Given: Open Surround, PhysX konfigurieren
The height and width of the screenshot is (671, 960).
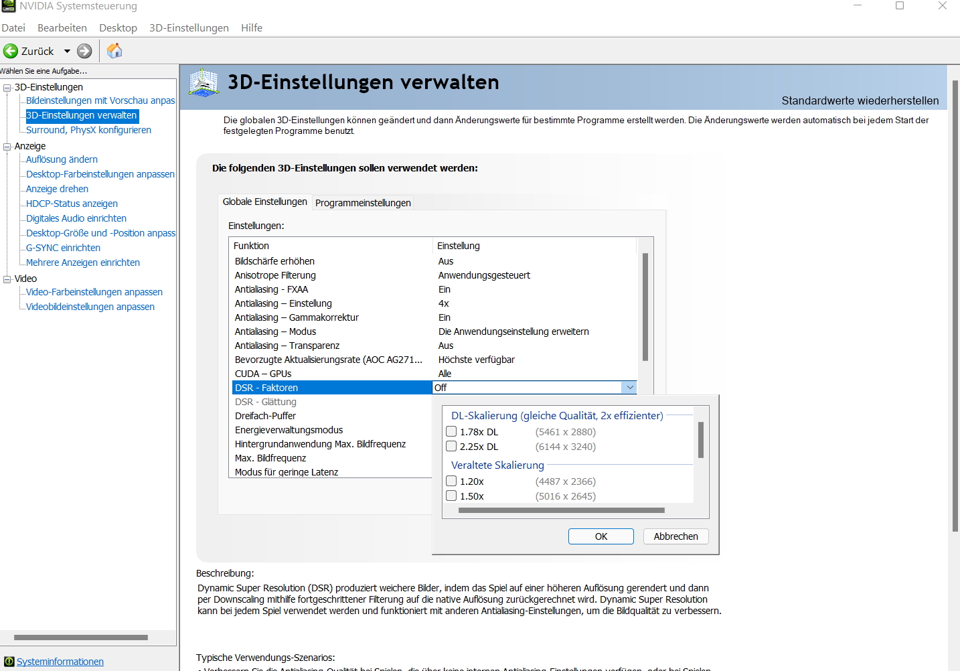Looking at the screenshot, I should [88, 130].
